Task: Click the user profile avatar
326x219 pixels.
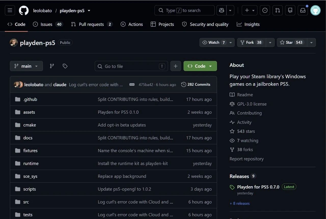Action: pyautogui.click(x=316, y=10)
